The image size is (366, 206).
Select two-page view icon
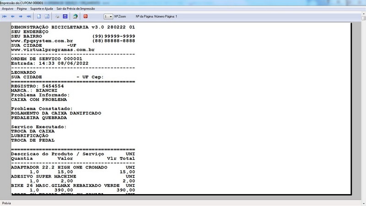tap(47, 16)
